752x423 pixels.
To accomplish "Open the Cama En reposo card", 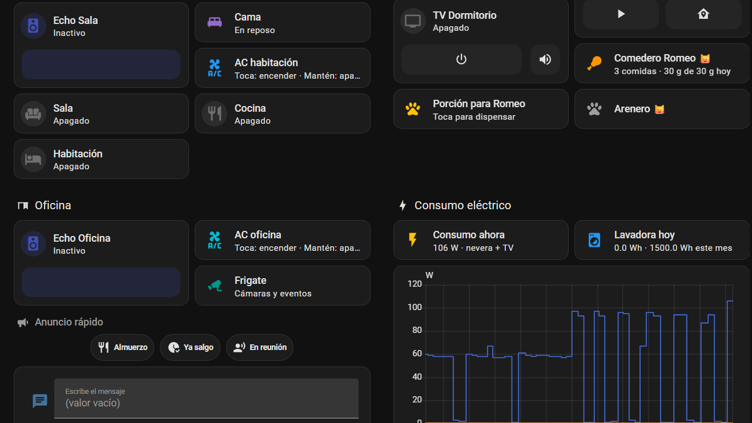I will coord(283,22).
